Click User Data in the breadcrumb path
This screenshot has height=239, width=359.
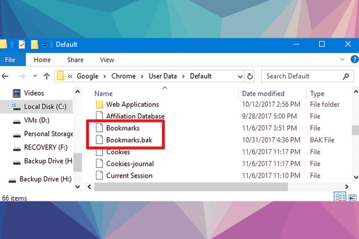click(163, 76)
